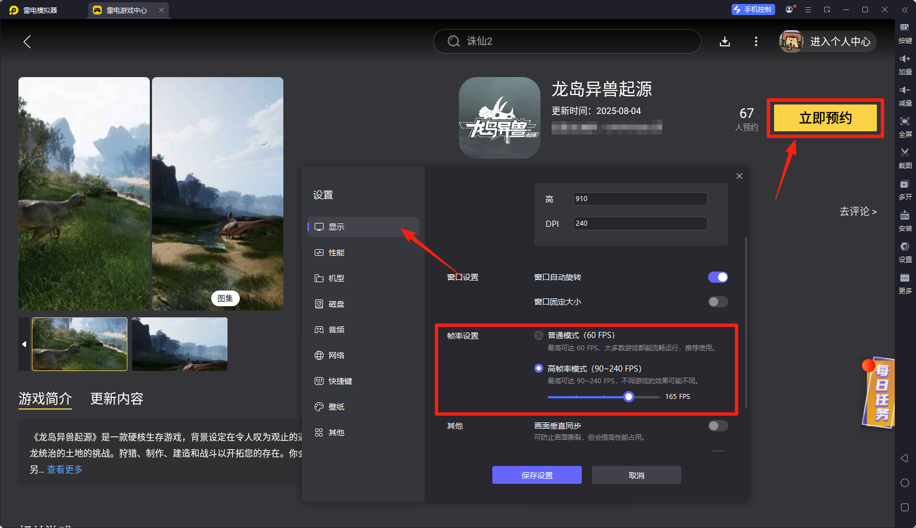
Task: Click the 龙岛异兽起源 game icon
Action: pos(499,118)
